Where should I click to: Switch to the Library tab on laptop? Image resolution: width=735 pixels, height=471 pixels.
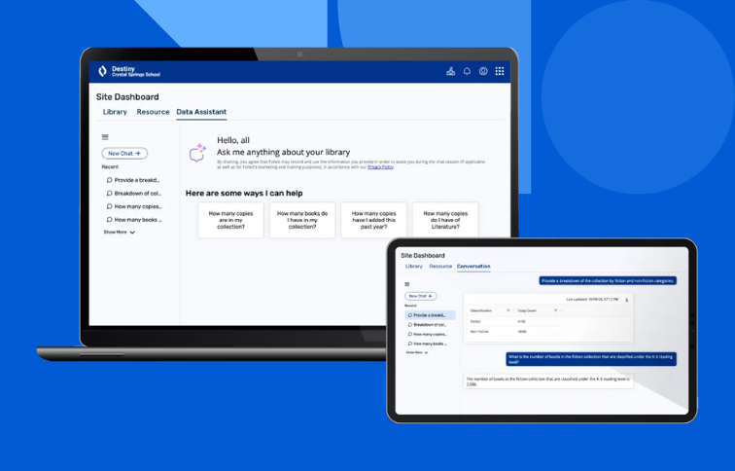(115, 112)
